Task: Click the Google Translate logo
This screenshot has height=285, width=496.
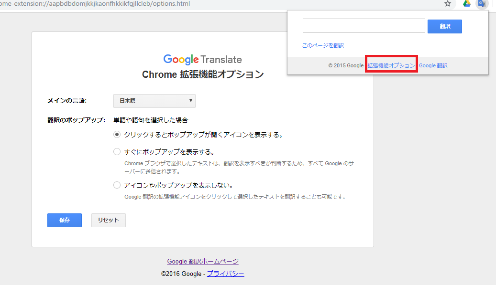Action: (x=202, y=59)
